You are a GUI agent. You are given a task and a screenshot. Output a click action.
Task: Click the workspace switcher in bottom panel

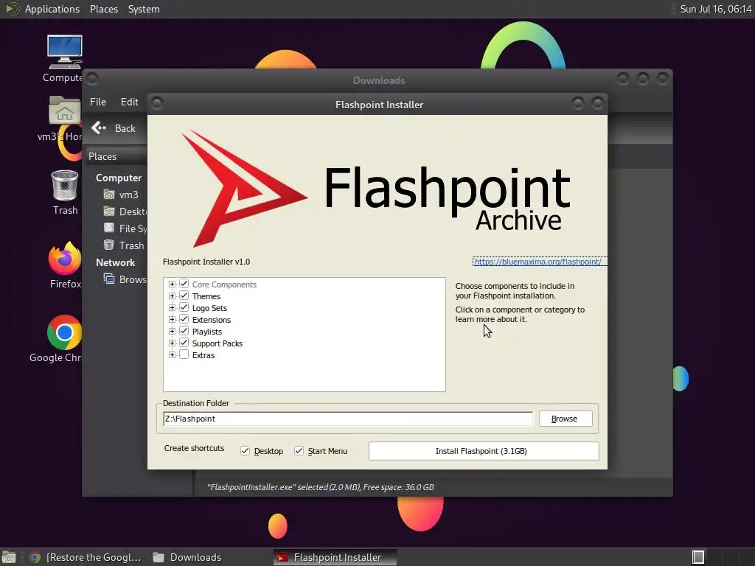click(x=698, y=557)
